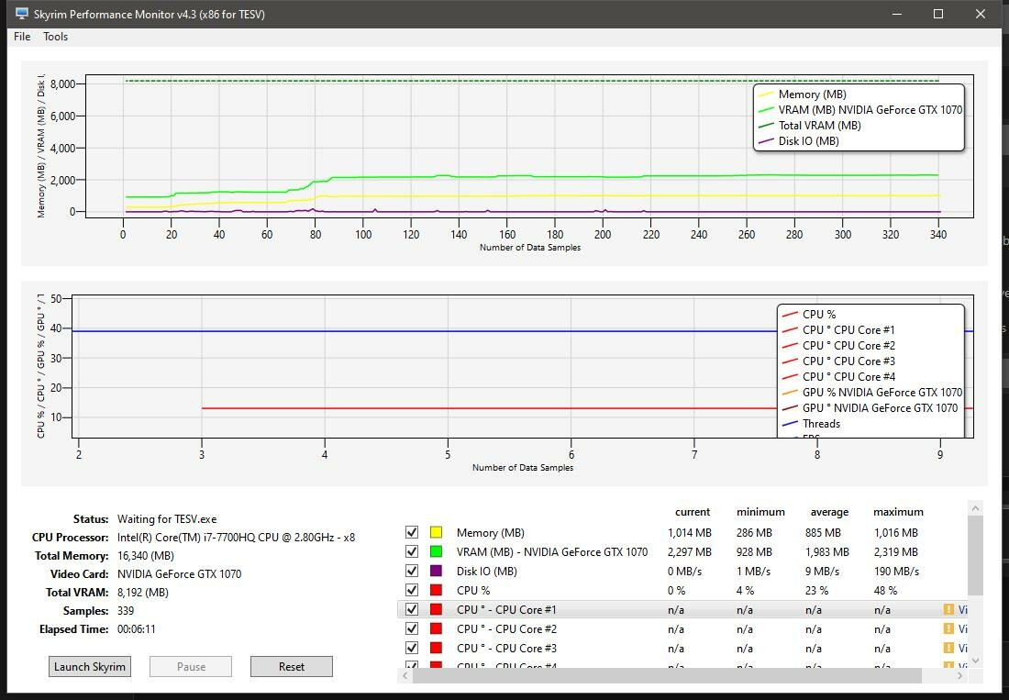This screenshot has width=1009, height=700.
Task: Click the horizontal scrollbar left arrow
Action: (x=405, y=675)
